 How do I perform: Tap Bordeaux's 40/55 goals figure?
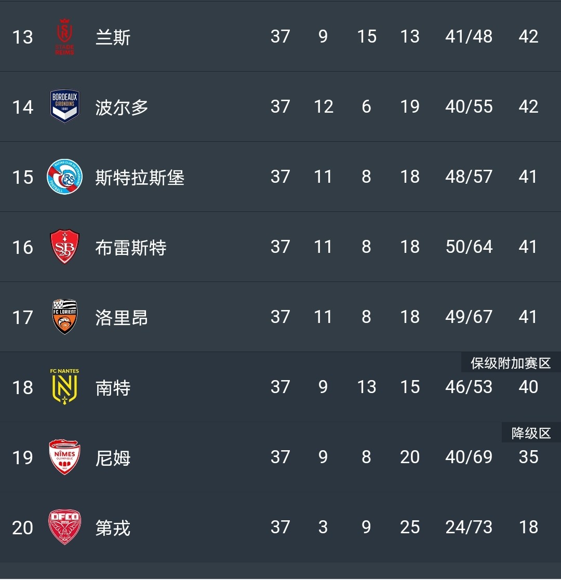pyautogui.click(x=469, y=107)
